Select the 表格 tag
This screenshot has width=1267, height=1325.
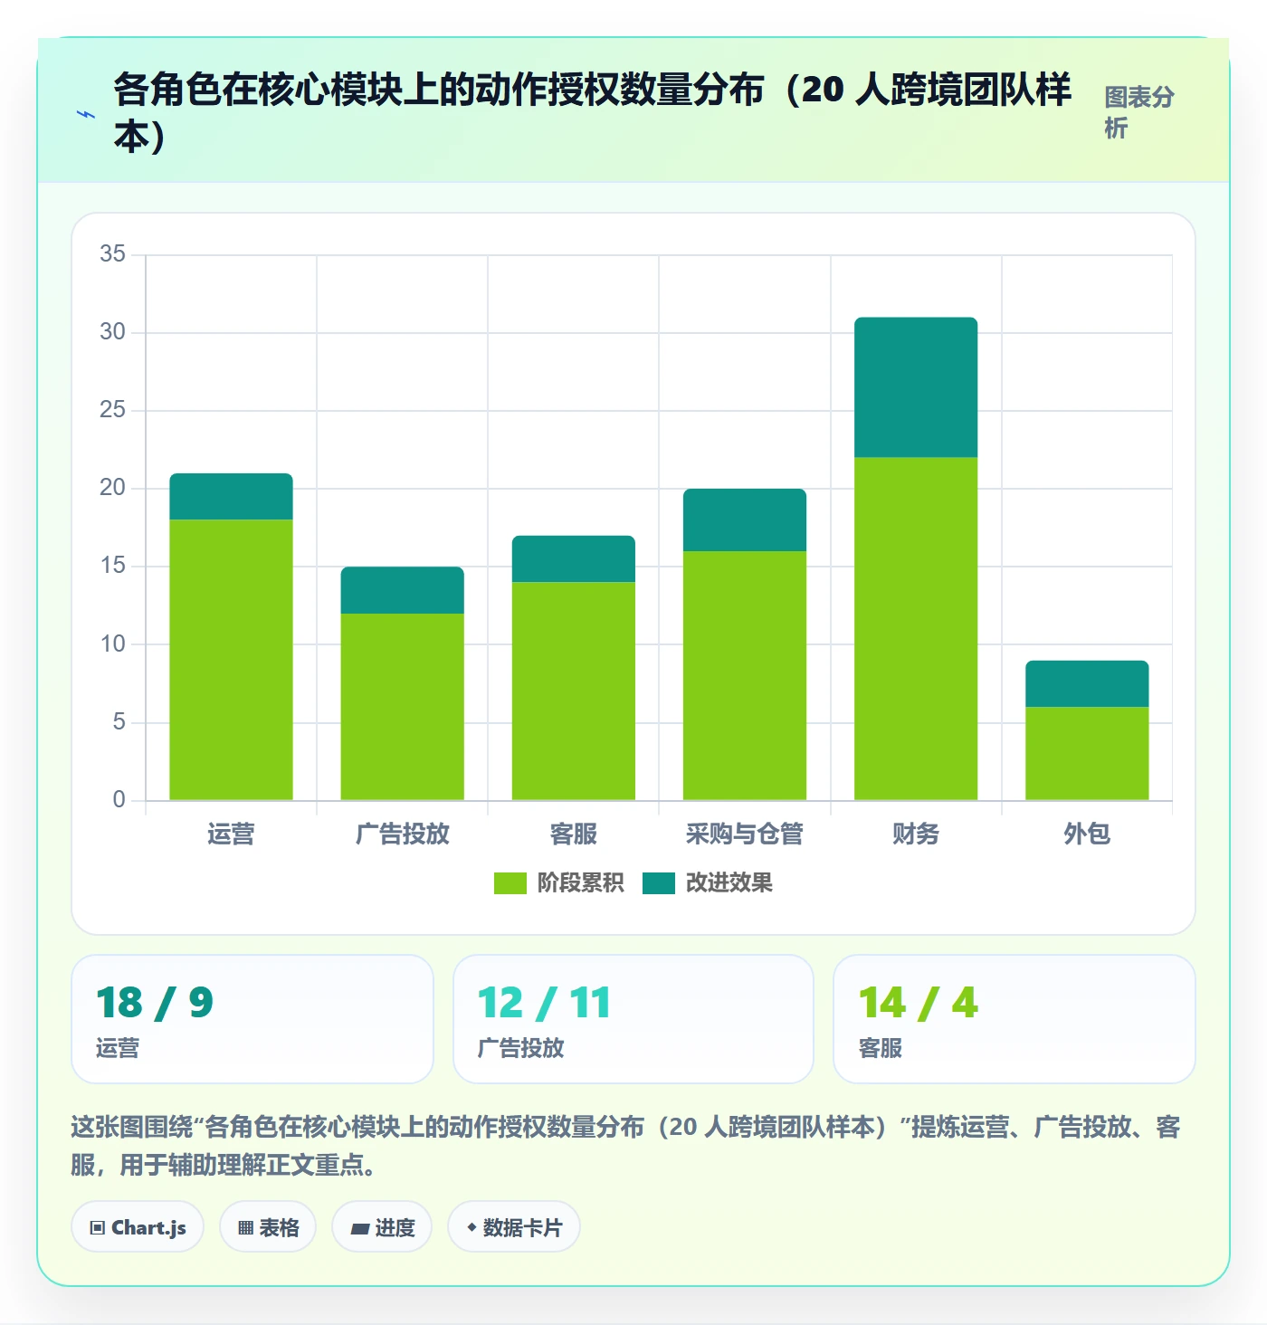point(268,1227)
